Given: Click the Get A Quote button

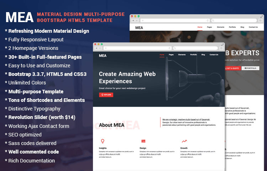Looking at the screenshot, I should 233,68.
